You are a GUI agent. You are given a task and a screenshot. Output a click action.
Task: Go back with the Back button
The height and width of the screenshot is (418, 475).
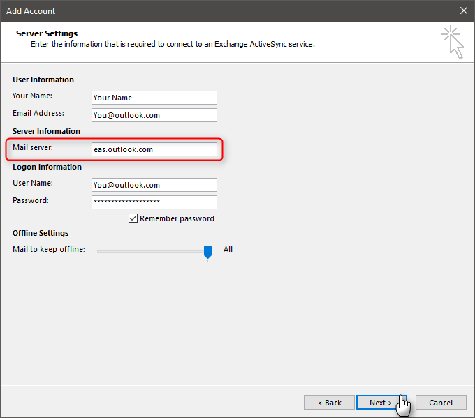[329, 402]
